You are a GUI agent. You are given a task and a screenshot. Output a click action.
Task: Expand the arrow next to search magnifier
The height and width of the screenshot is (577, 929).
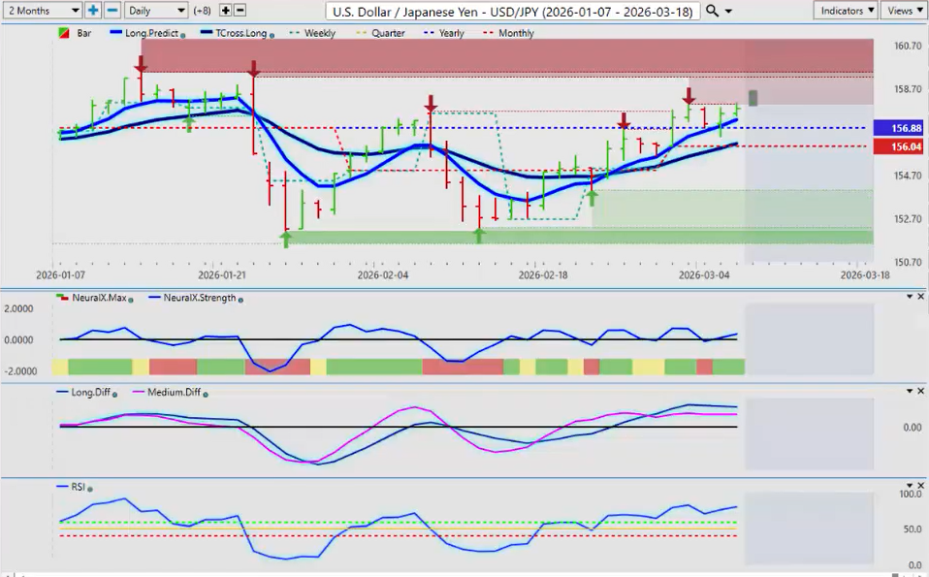point(728,10)
